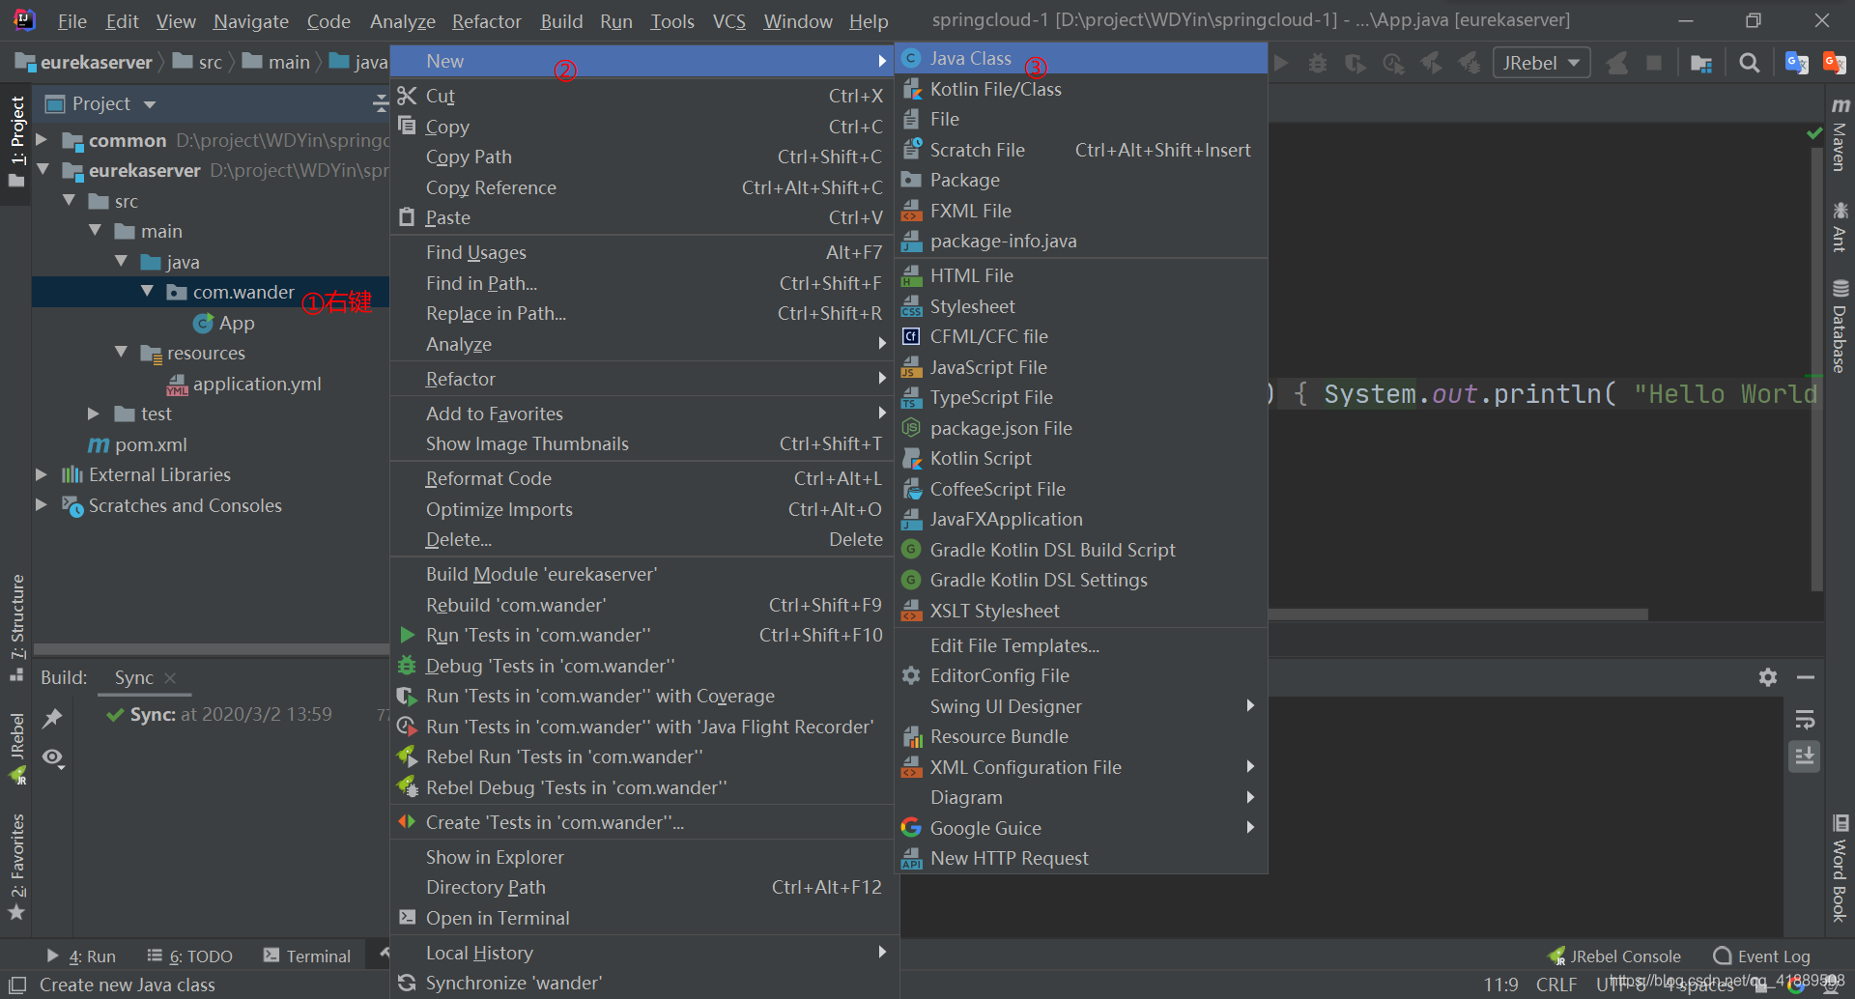This screenshot has height=999, width=1855.
Task: Open the Event Log button
Action: pos(1761,956)
